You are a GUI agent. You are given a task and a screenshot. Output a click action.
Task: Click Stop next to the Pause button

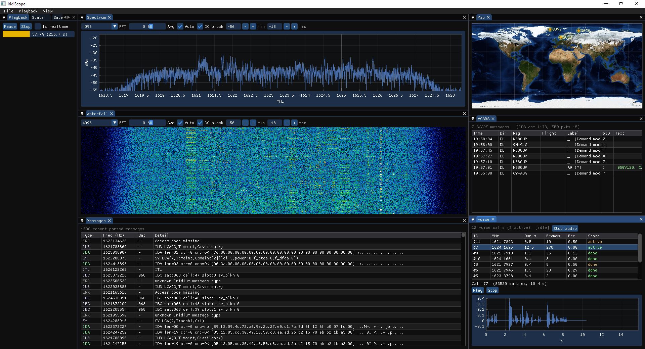pos(26,27)
